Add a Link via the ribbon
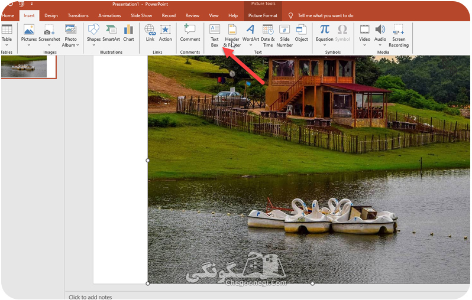472x300 pixels. coord(150,30)
